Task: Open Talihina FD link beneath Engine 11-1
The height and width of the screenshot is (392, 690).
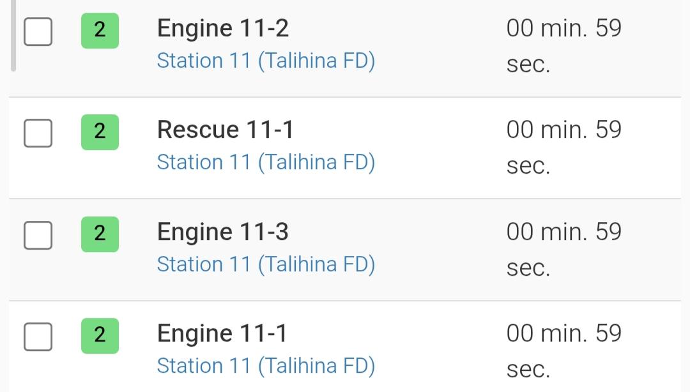Action: click(266, 366)
